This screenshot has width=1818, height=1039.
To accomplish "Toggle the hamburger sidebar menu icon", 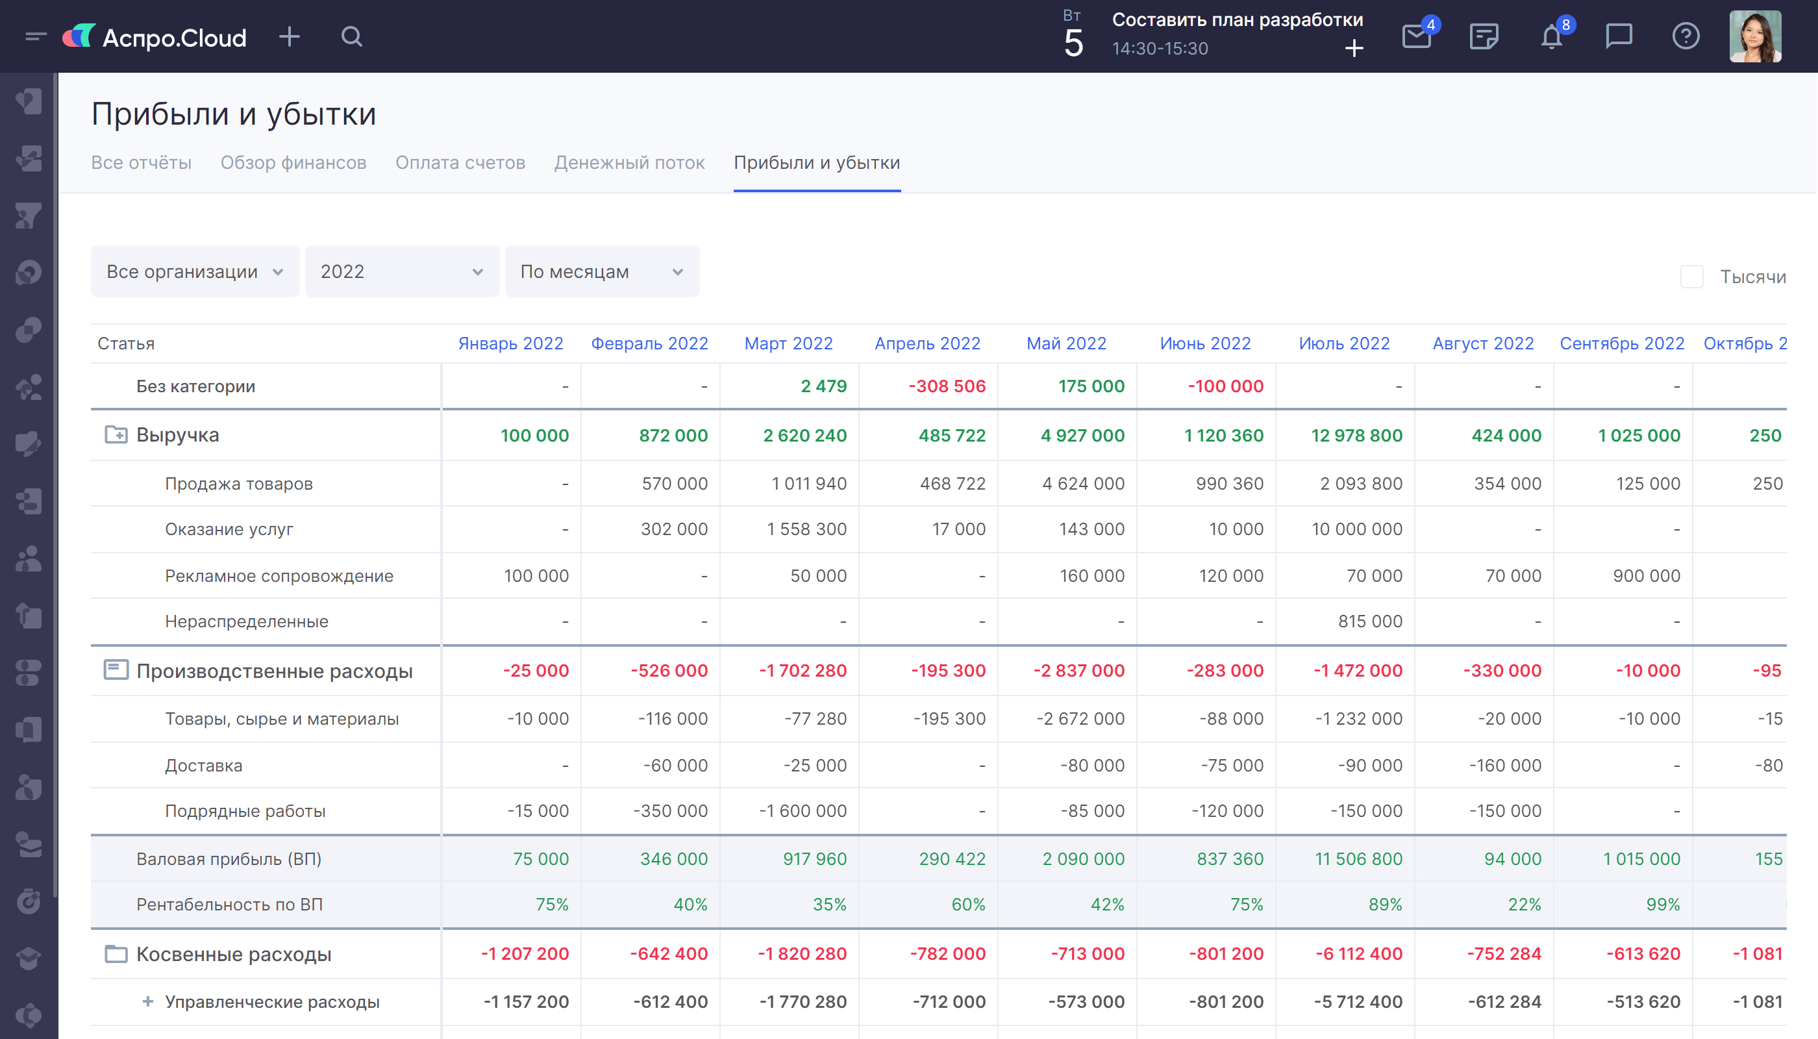I will click(35, 36).
